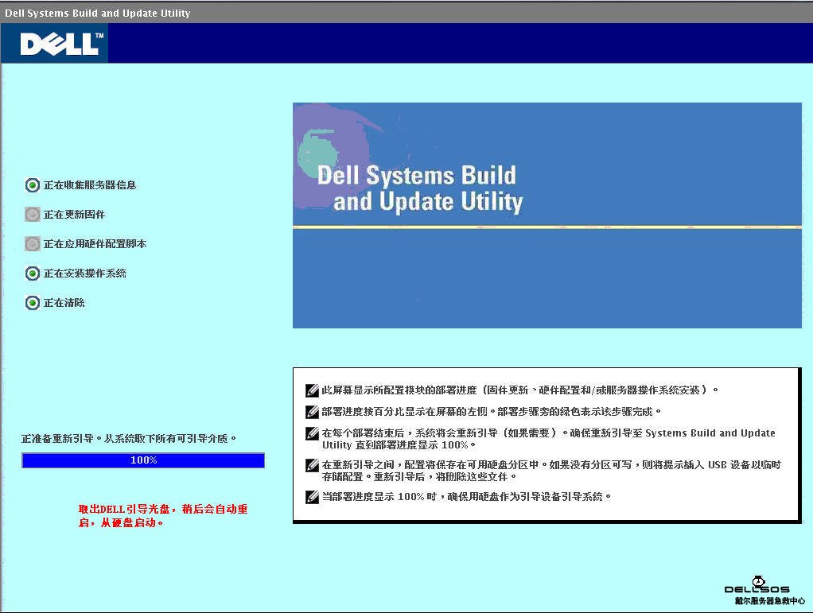Click the 100% blue progress bar

(x=143, y=460)
